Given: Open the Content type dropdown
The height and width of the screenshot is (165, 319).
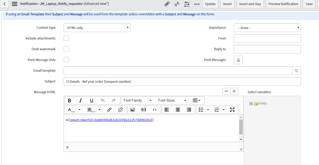Looking at the screenshot, I should pos(97,28).
